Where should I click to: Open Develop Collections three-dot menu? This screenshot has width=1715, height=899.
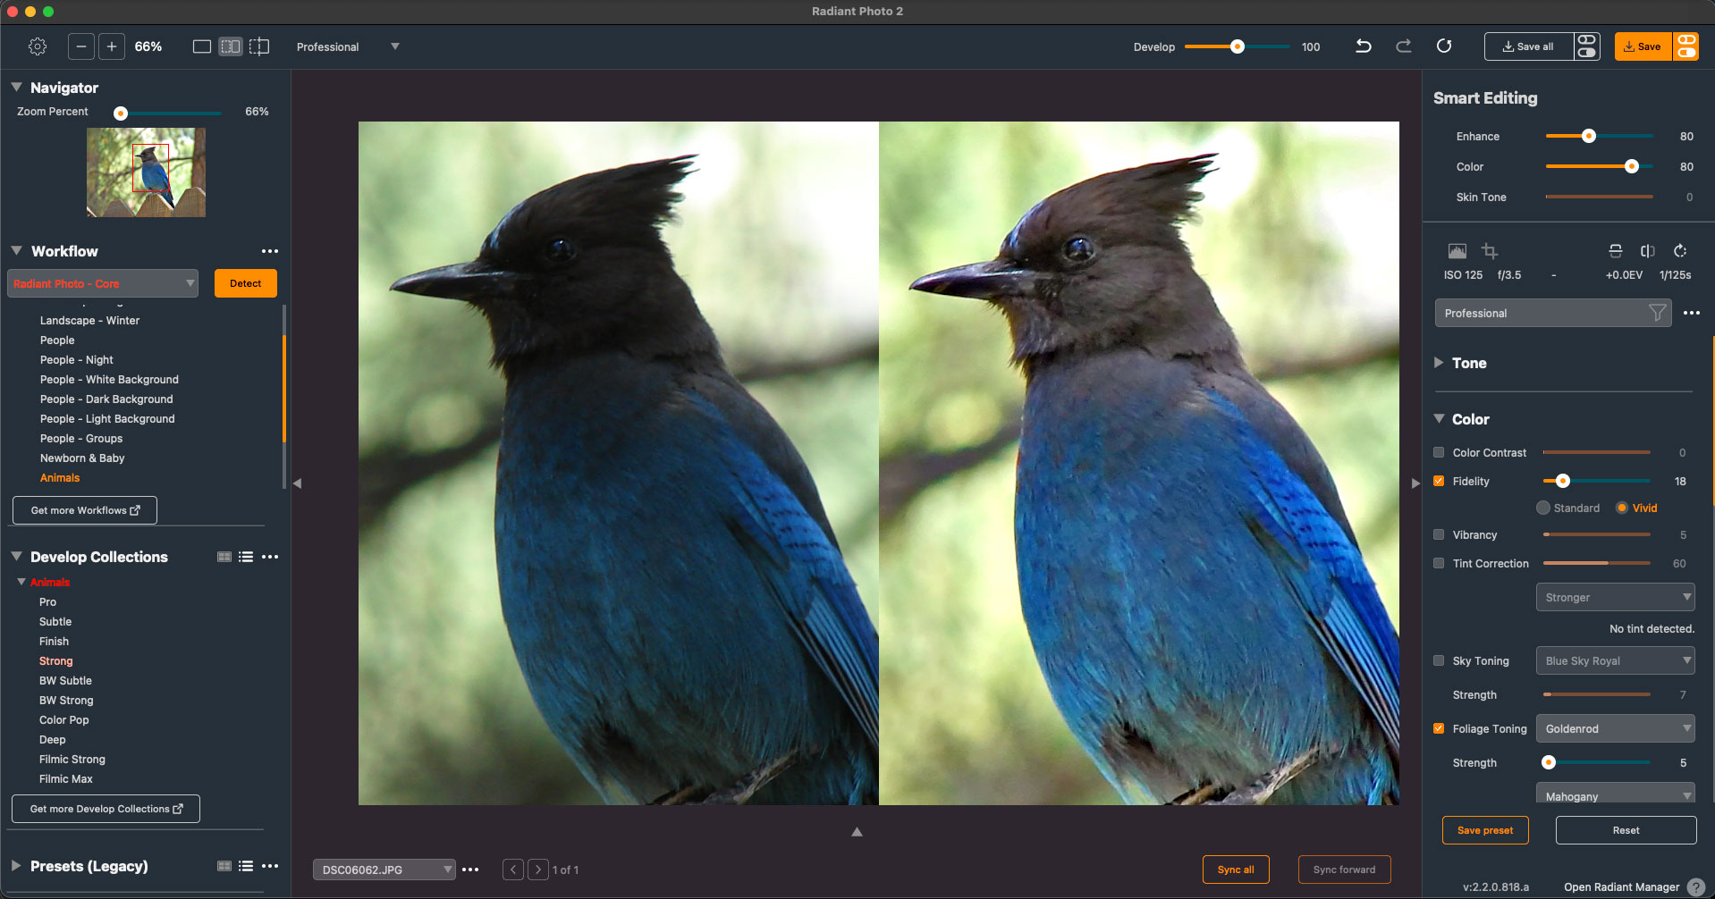click(270, 557)
